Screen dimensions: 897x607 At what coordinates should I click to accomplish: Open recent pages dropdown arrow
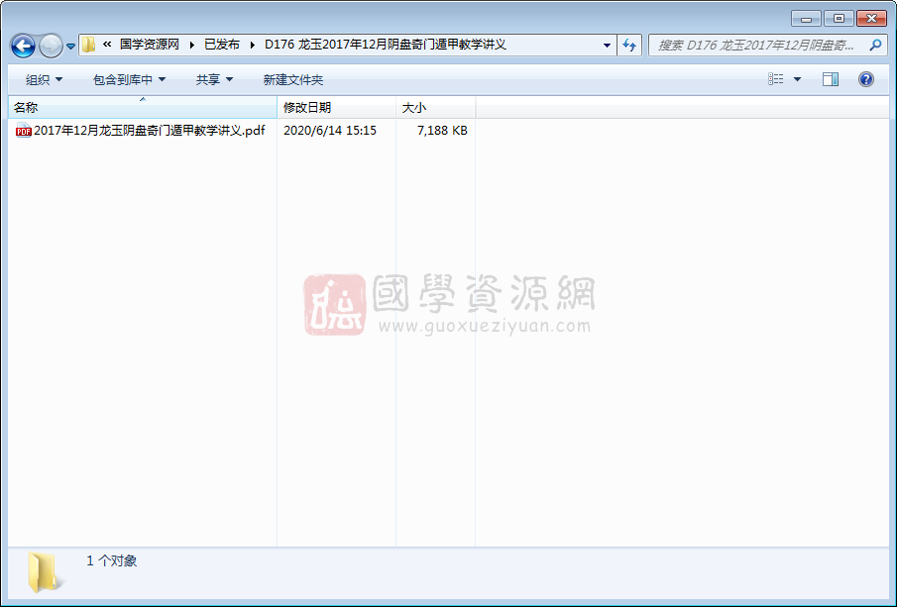click(x=70, y=47)
